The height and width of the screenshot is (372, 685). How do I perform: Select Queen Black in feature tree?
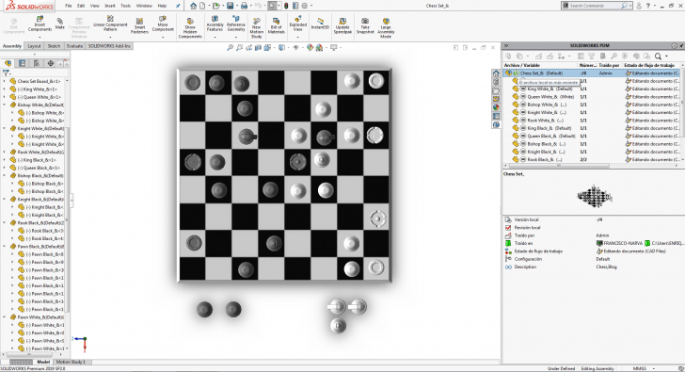[x=39, y=168]
